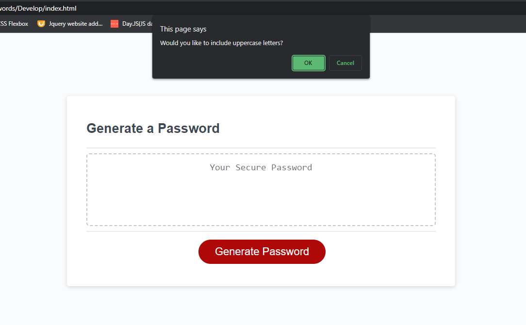Click the dashed password output box border
Image resolution: width=526 pixels, height=325 pixels.
[x=261, y=153]
